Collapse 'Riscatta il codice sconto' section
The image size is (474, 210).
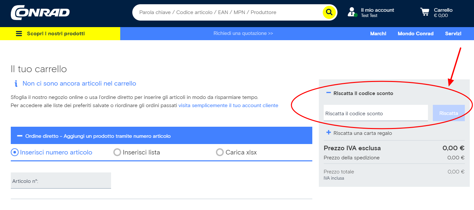(x=329, y=93)
